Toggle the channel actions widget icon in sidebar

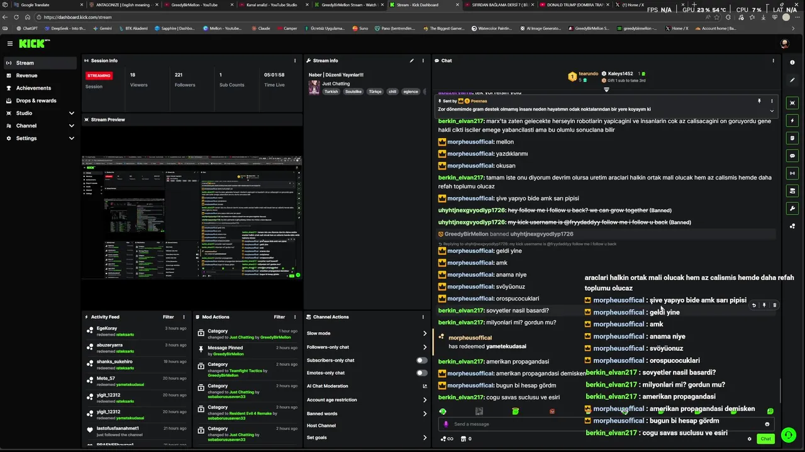point(792,190)
